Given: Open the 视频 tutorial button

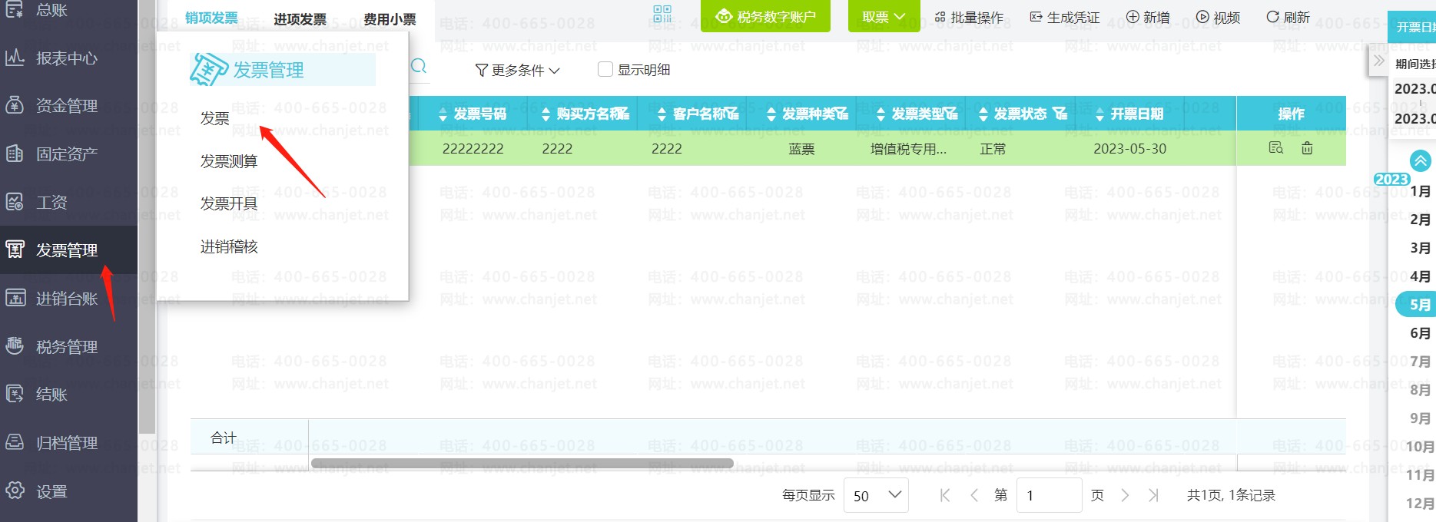Looking at the screenshot, I should pyautogui.click(x=1219, y=17).
